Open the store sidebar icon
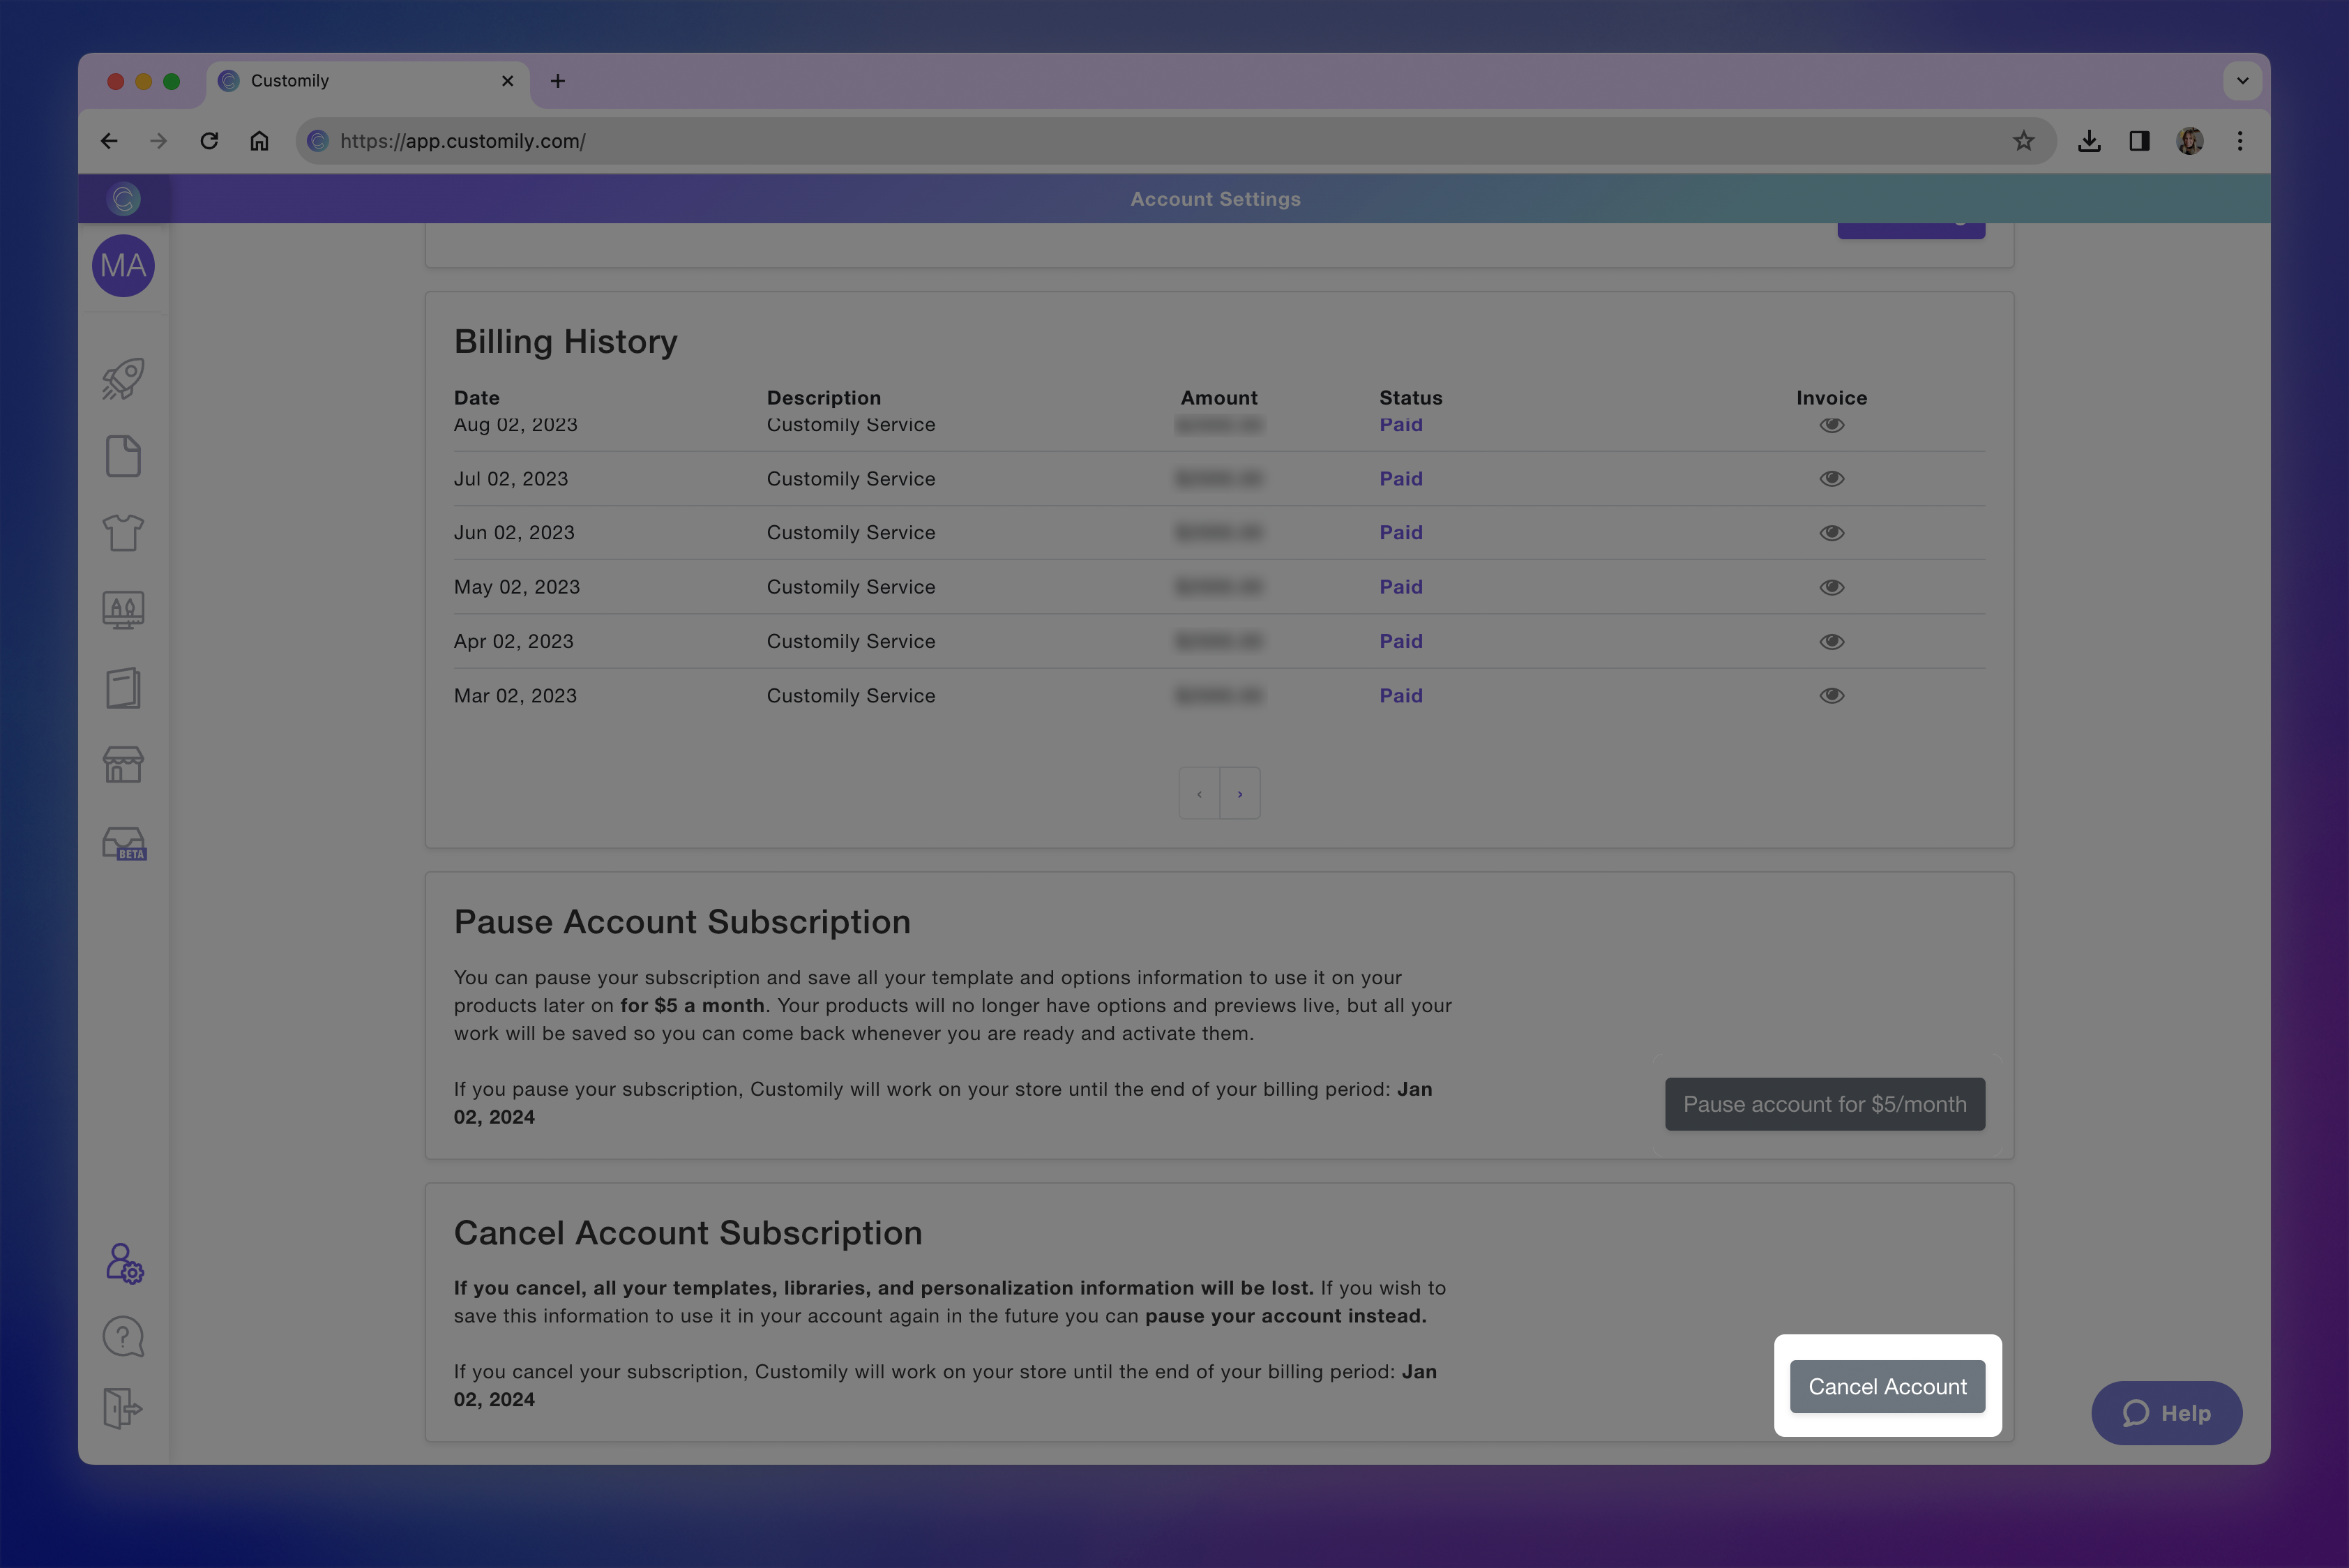Viewport: 2349px width, 1568px height. [x=123, y=765]
